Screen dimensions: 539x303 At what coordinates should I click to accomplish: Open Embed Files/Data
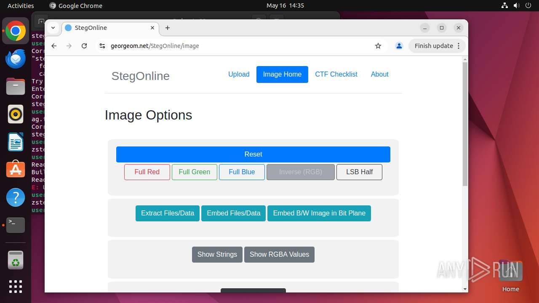point(234,213)
